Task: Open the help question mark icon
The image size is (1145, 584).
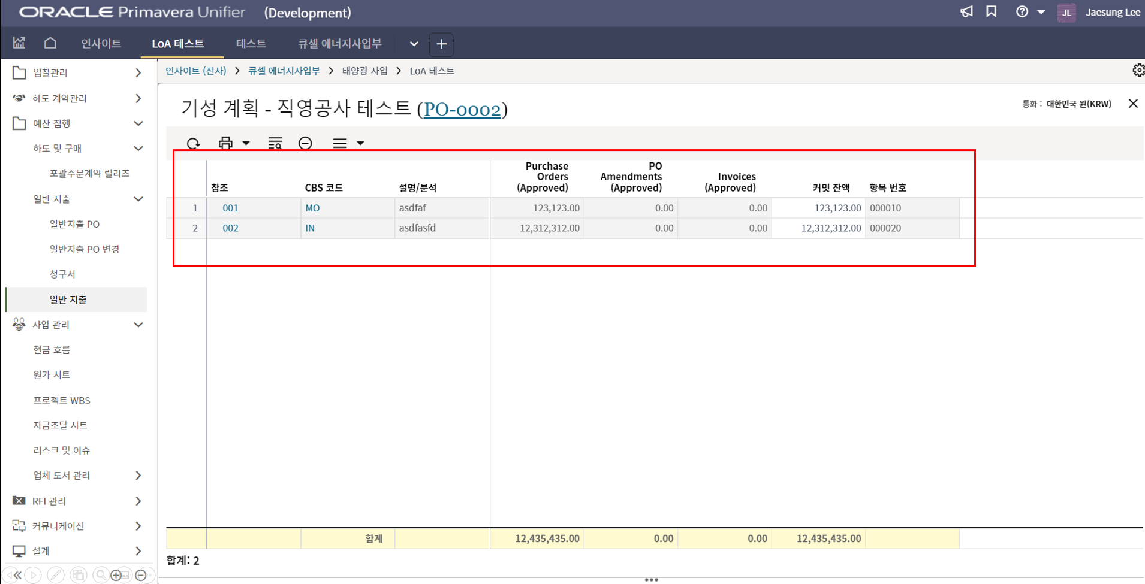Action: click(1022, 12)
